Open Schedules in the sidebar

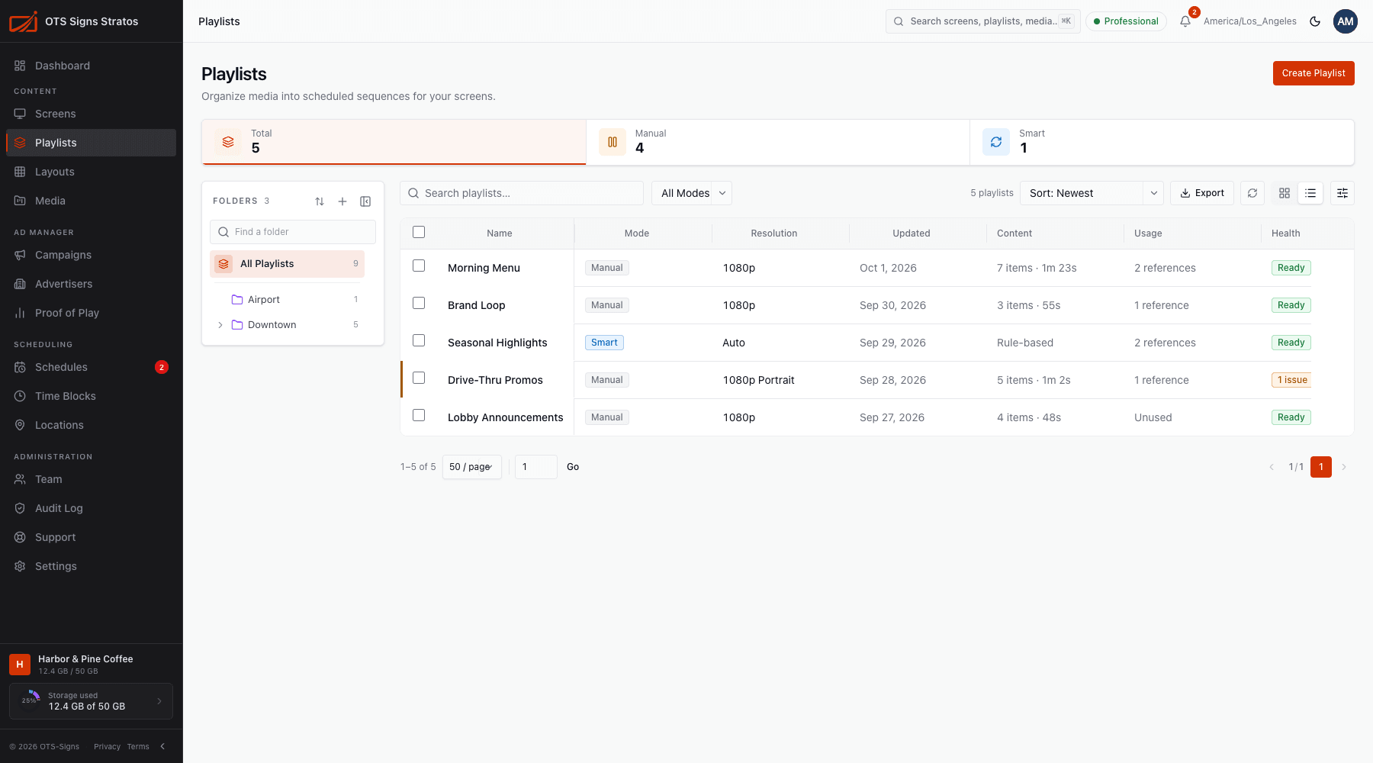pos(92,367)
